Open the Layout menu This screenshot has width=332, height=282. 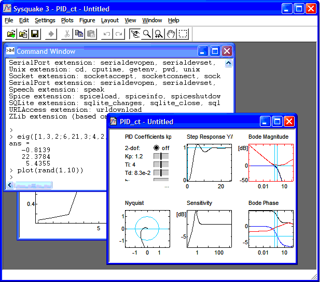coord(110,20)
